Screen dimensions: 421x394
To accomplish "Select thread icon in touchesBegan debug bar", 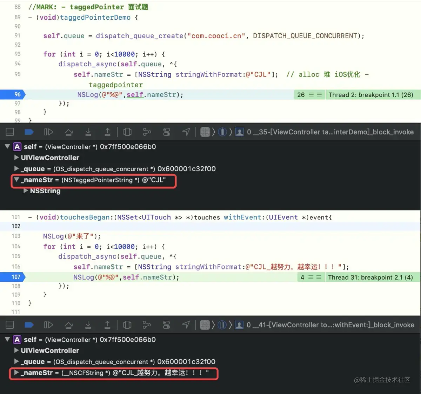I will [x=222, y=325].
